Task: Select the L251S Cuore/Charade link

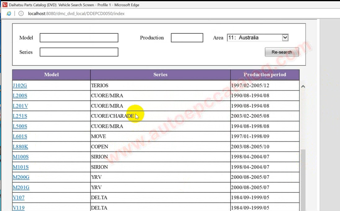Action: (x=20, y=116)
